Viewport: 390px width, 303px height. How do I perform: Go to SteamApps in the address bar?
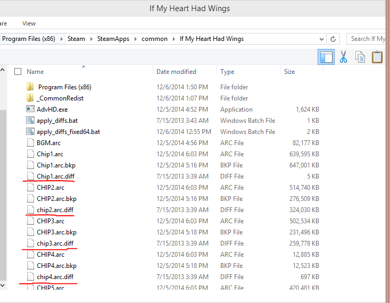click(113, 39)
